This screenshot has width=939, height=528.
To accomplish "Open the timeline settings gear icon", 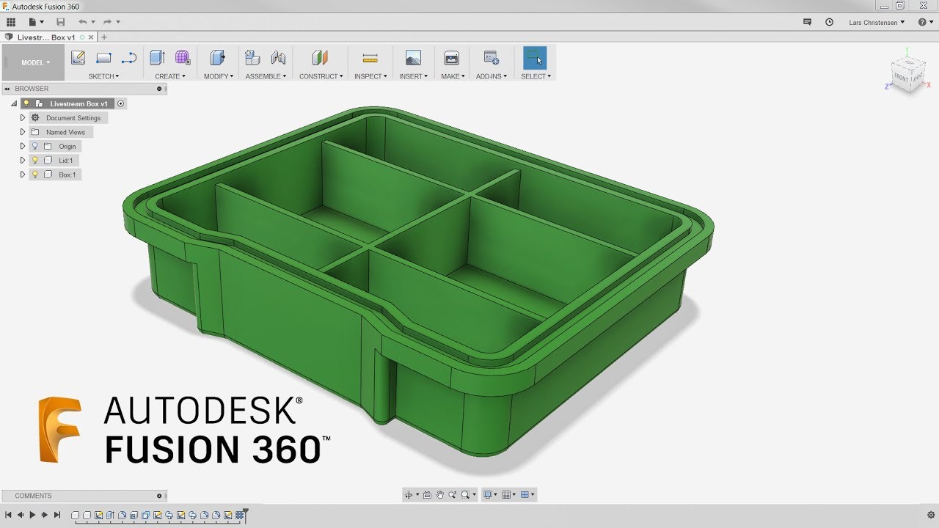I will pos(931,515).
